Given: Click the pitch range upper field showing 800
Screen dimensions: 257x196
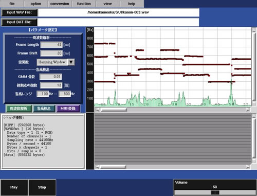Looking at the screenshot, I should click(x=65, y=94).
